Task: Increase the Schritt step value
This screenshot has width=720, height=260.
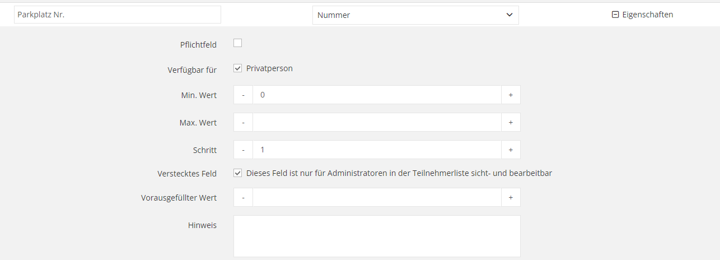Action: click(511, 150)
